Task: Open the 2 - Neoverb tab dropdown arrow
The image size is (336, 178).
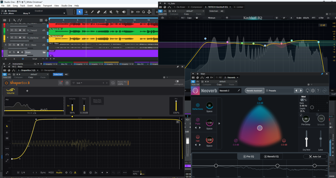Action: pos(237,77)
